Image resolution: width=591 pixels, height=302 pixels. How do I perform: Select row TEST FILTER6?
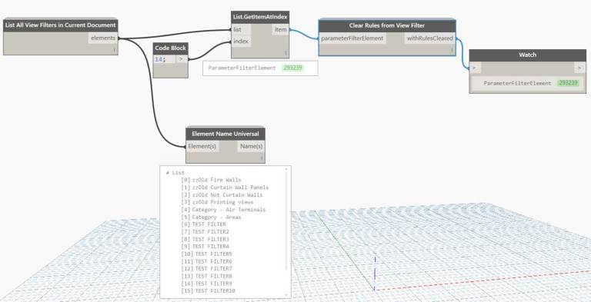(x=206, y=261)
